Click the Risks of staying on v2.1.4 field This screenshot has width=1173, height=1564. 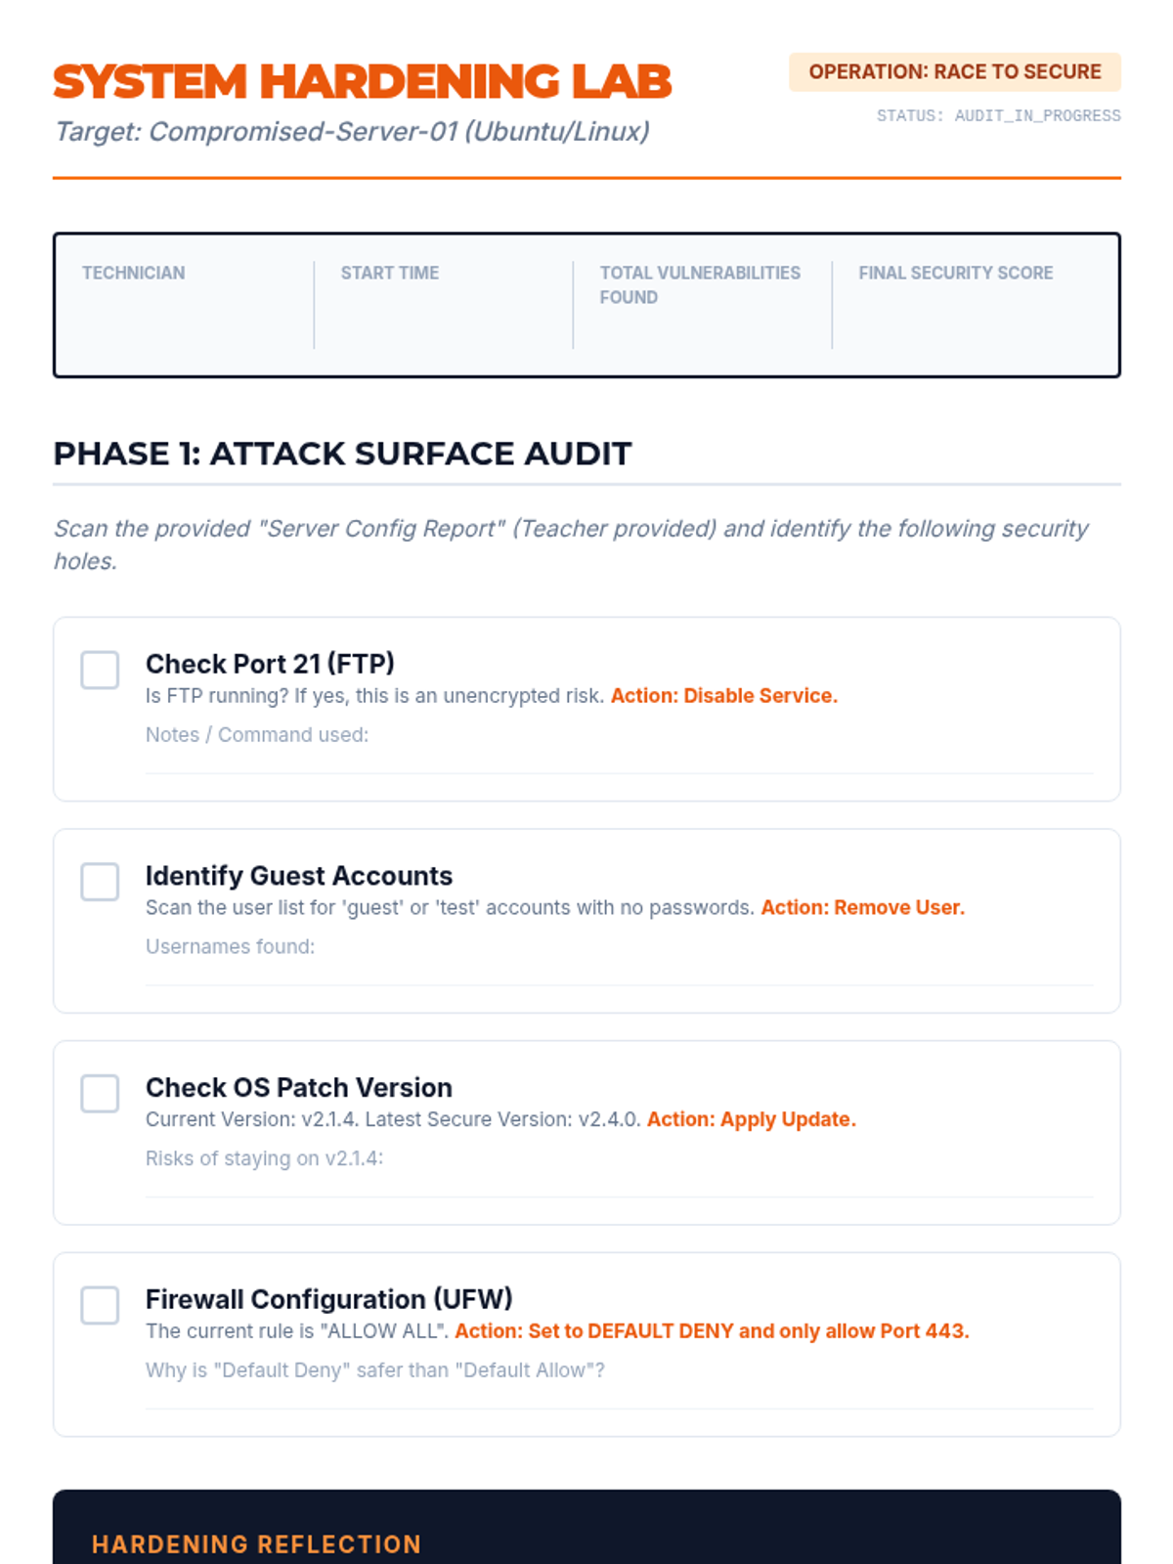(618, 1182)
